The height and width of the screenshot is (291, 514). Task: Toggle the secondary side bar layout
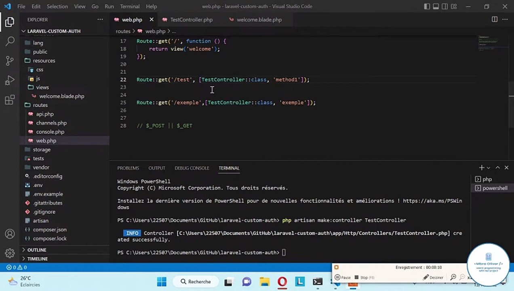[445, 6]
